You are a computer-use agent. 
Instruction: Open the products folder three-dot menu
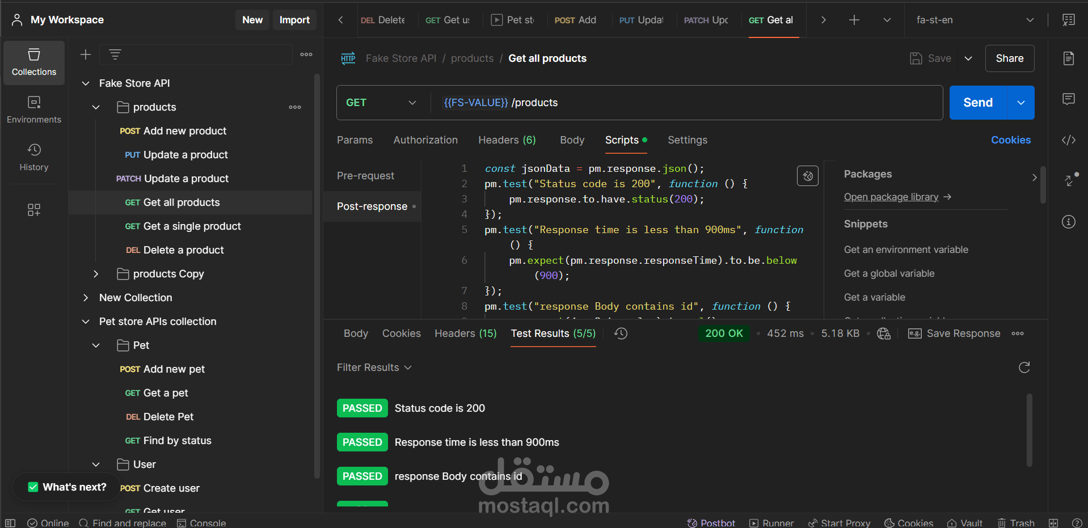[x=295, y=107]
